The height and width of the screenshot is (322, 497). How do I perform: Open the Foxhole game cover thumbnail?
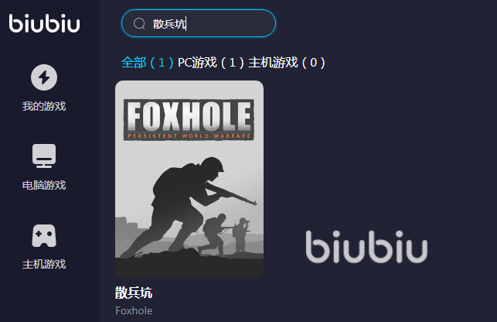coord(189,180)
